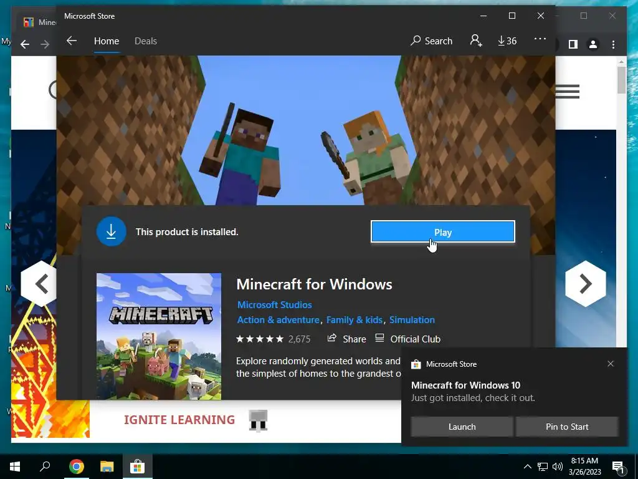Open the Action & adventure category link
This screenshot has height=479, width=638.
click(279, 320)
